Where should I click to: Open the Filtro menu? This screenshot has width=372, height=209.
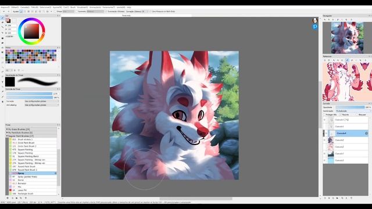pyautogui.click(x=35, y=8)
